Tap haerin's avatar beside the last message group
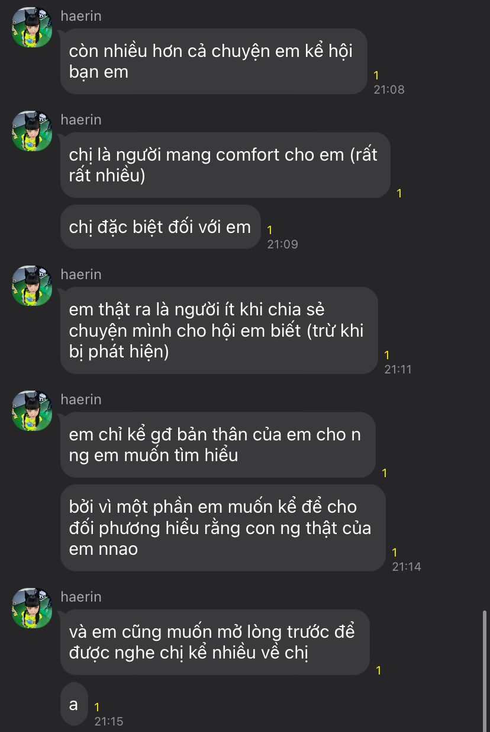 point(32,608)
